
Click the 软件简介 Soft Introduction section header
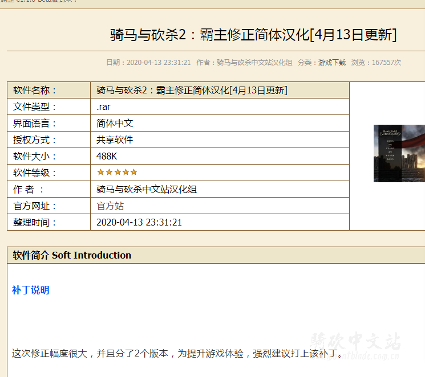[x=216, y=255]
